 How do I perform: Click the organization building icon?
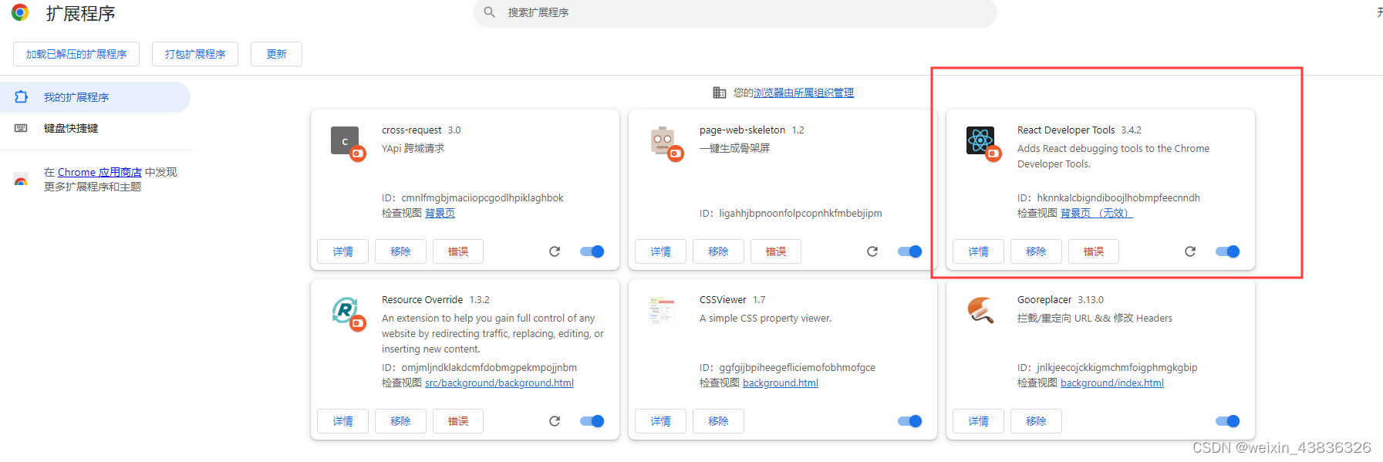[719, 93]
